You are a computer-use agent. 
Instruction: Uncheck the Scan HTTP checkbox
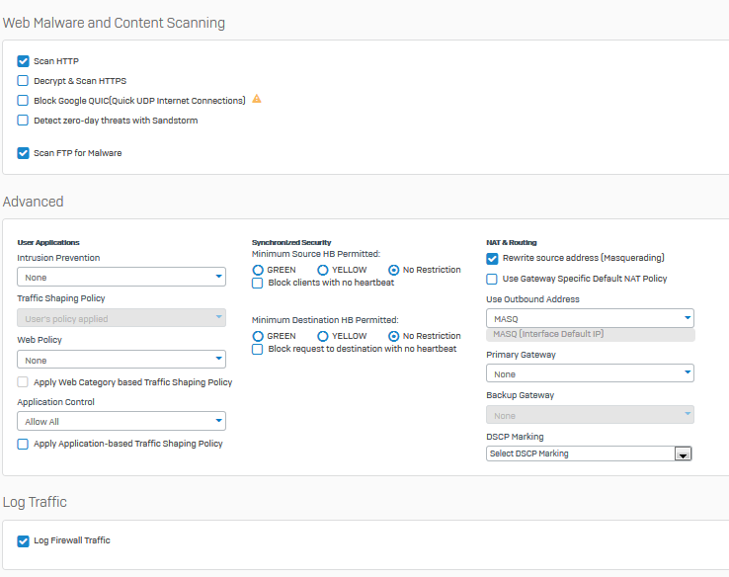pyautogui.click(x=24, y=61)
